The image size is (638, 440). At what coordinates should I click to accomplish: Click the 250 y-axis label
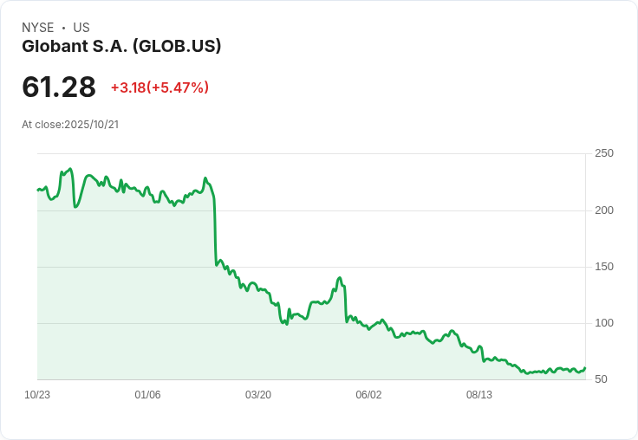pos(604,153)
